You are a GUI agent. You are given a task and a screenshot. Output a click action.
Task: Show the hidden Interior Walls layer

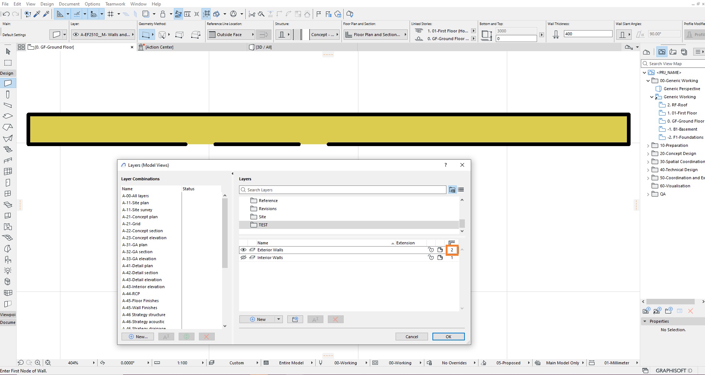(243, 258)
